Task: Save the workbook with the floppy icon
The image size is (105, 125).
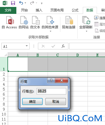Action: [x=13, y=3]
